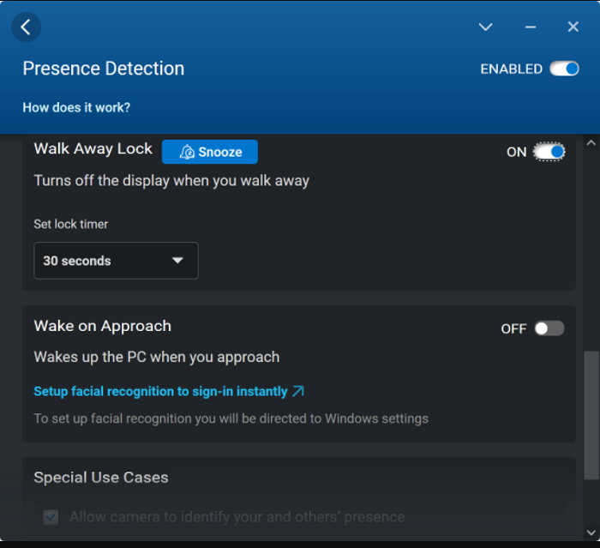The image size is (600, 548).
Task: Click the external link arrow icon
Action: point(298,391)
